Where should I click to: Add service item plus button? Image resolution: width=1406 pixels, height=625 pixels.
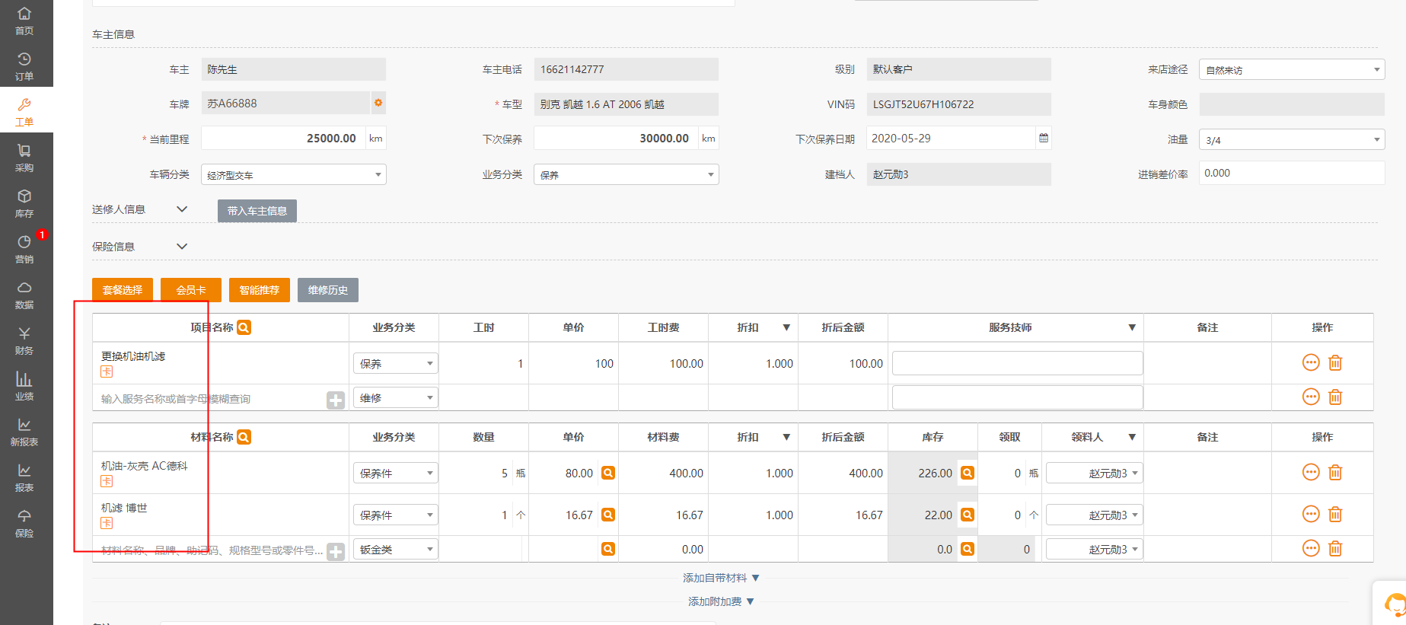(336, 400)
